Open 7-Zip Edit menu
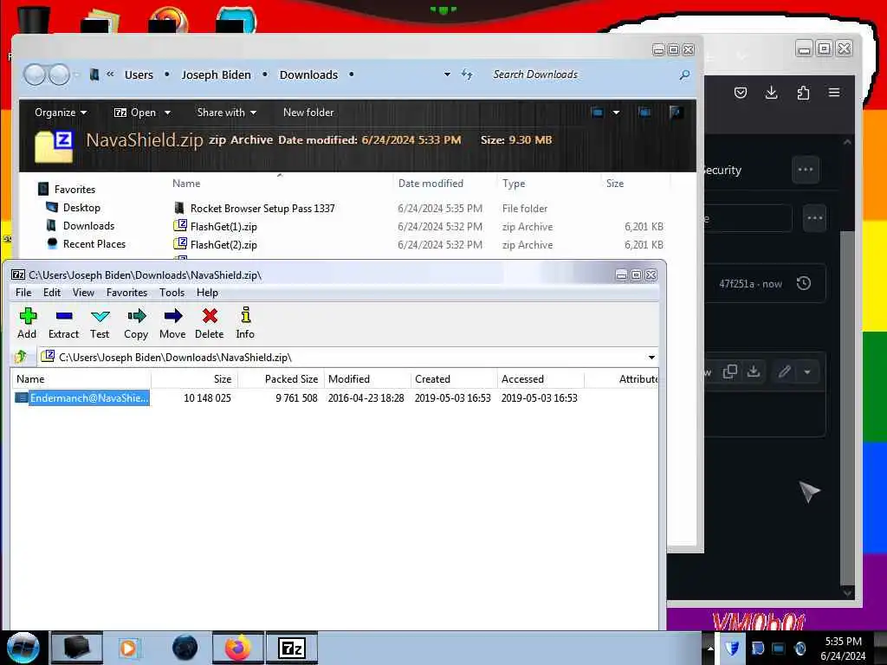887x665 pixels. (x=51, y=293)
